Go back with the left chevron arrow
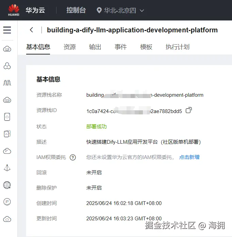This screenshot has width=232, height=237. pyautogui.click(x=31, y=30)
